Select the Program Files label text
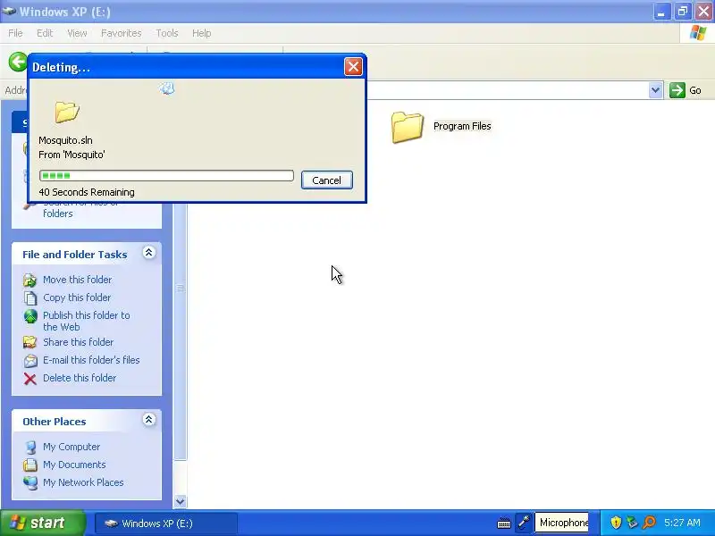Viewport: 715px width, 536px height. (x=462, y=126)
